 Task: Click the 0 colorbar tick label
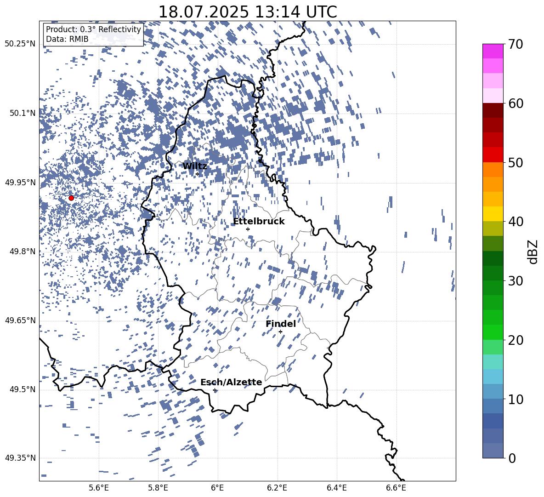(x=512, y=458)
